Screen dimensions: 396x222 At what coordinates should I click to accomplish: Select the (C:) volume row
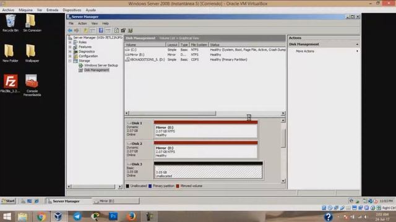[x=205, y=50]
